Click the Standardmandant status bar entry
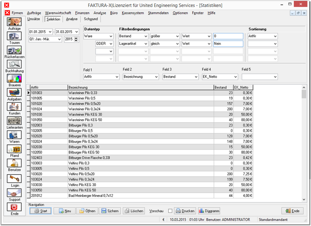 tap(273, 219)
